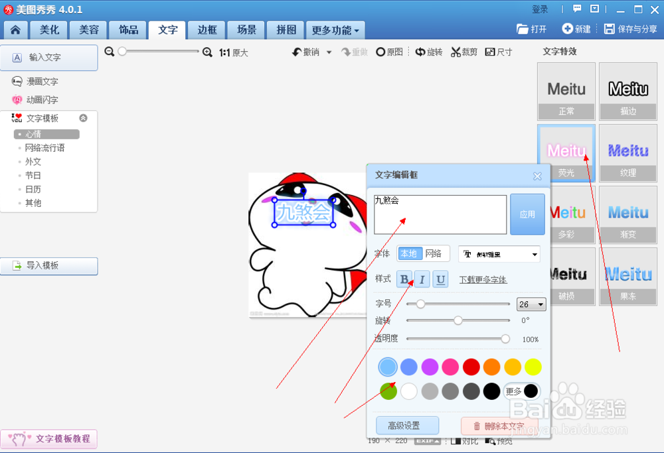Open the 更多功能 menu

(x=335, y=30)
